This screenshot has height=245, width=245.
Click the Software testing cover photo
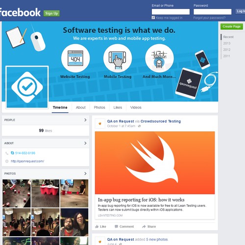tap(110, 61)
